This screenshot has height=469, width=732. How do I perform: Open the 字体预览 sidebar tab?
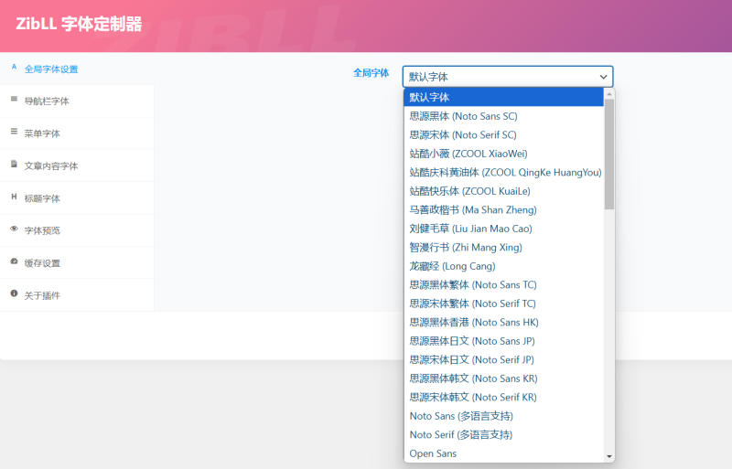[42, 230]
